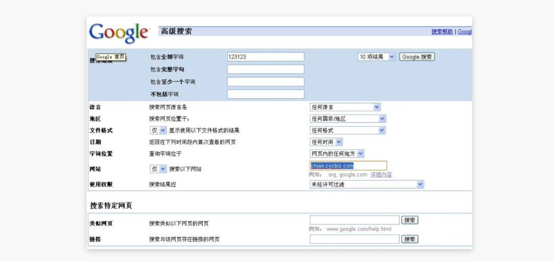The height and width of the screenshot is (262, 554).
Task: Open the 任何格式 file format dropdown
Action: (x=347, y=130)
